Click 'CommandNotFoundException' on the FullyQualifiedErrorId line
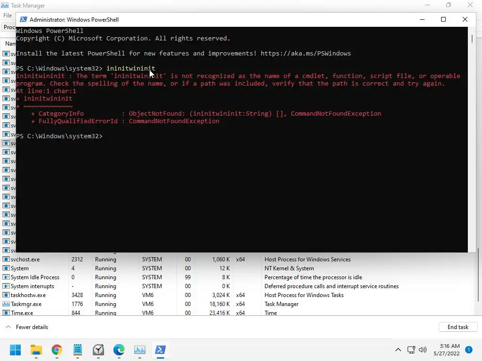The width and height of the screenshot is (482, 361). tap(174, 121)
